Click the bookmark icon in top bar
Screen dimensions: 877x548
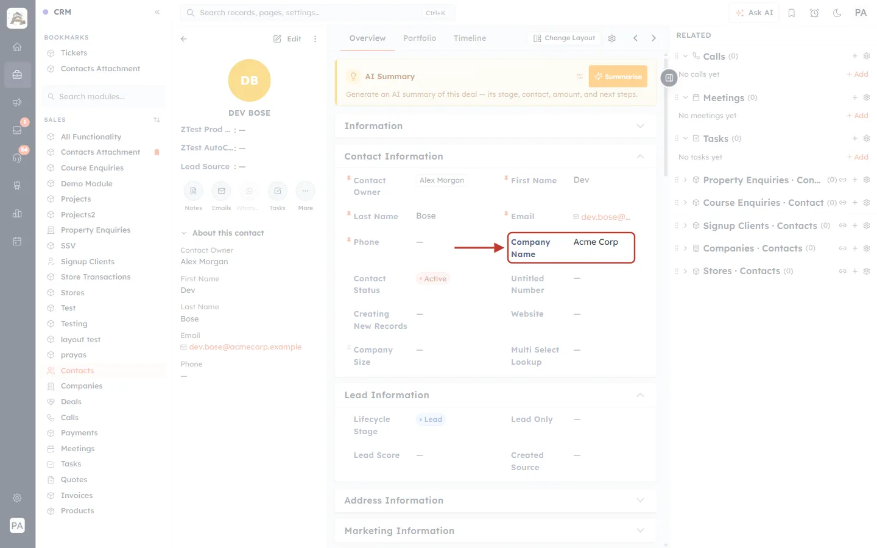click(x=792, y=13)
